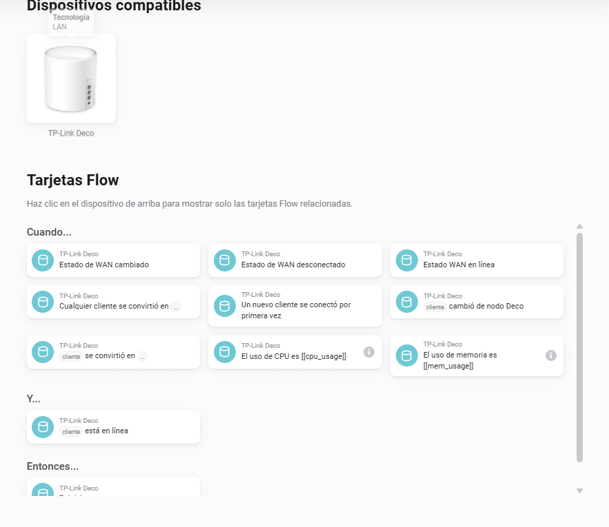Click cliente tag in 'cambió de nodo Deco'
The image size is (609, 527).
click(x=435, y=307)
